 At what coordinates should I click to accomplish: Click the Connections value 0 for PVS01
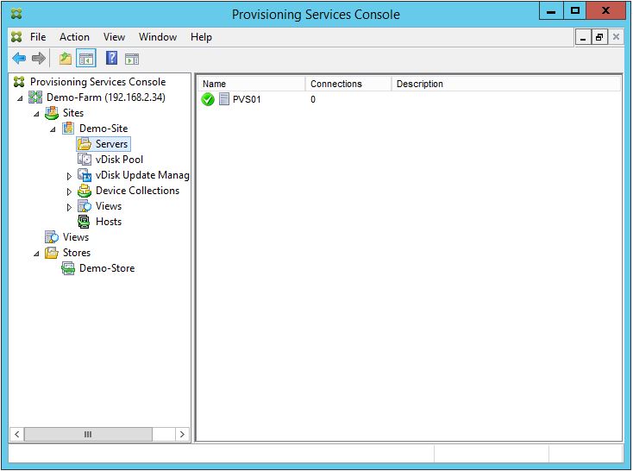tap(313, 99)
